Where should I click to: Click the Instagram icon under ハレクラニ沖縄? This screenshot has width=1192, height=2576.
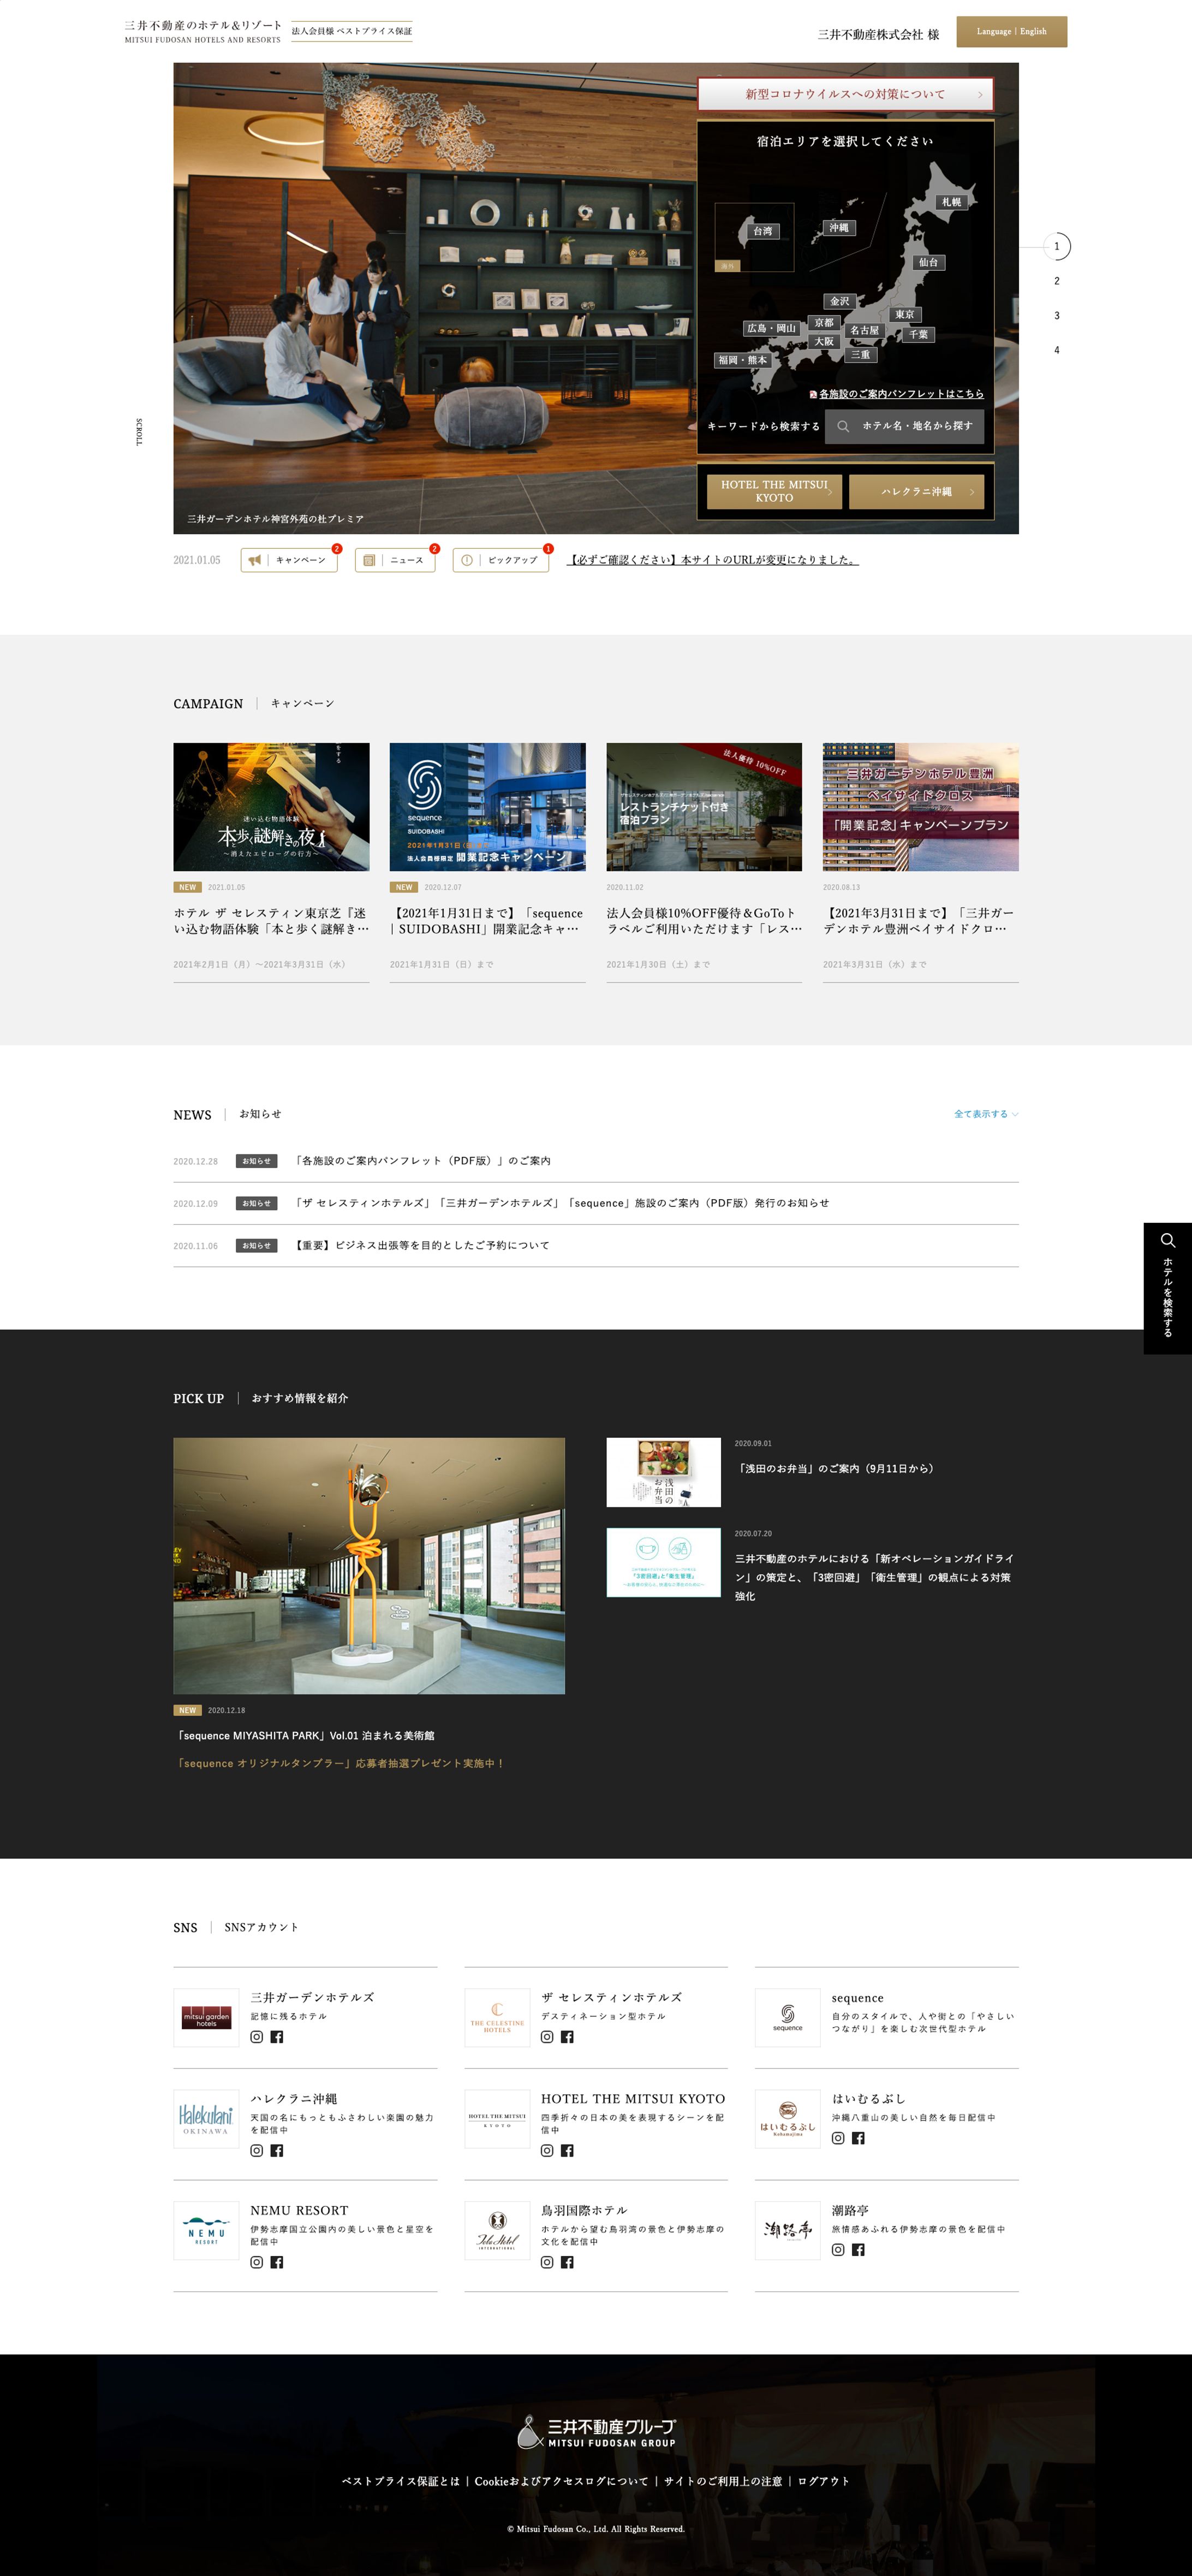click(257, 2150)
